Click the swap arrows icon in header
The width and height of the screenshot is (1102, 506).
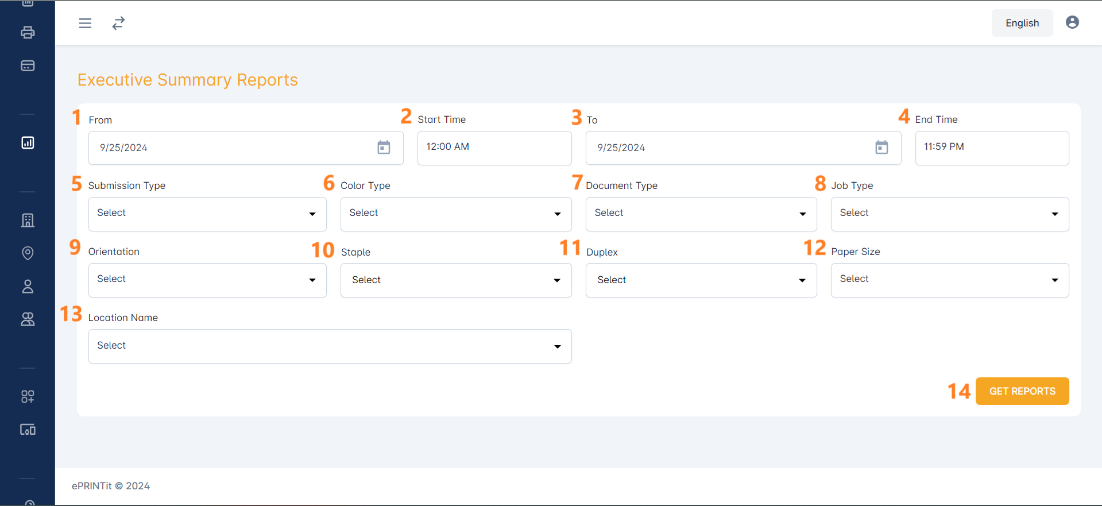[118, 23]
